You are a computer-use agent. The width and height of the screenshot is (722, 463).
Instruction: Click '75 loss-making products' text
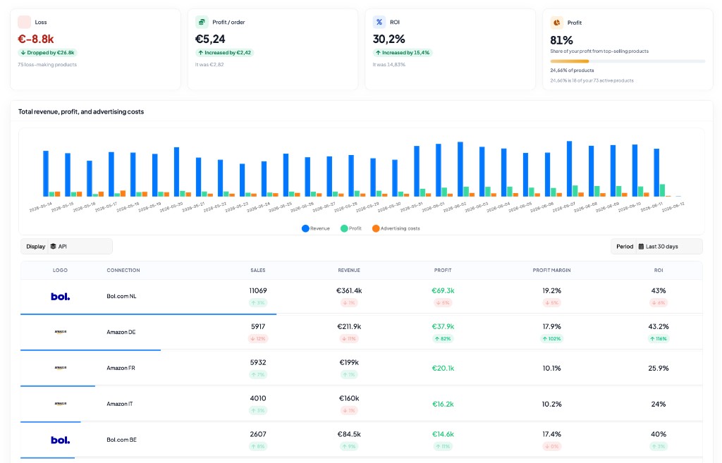click(x=47, y=64)
